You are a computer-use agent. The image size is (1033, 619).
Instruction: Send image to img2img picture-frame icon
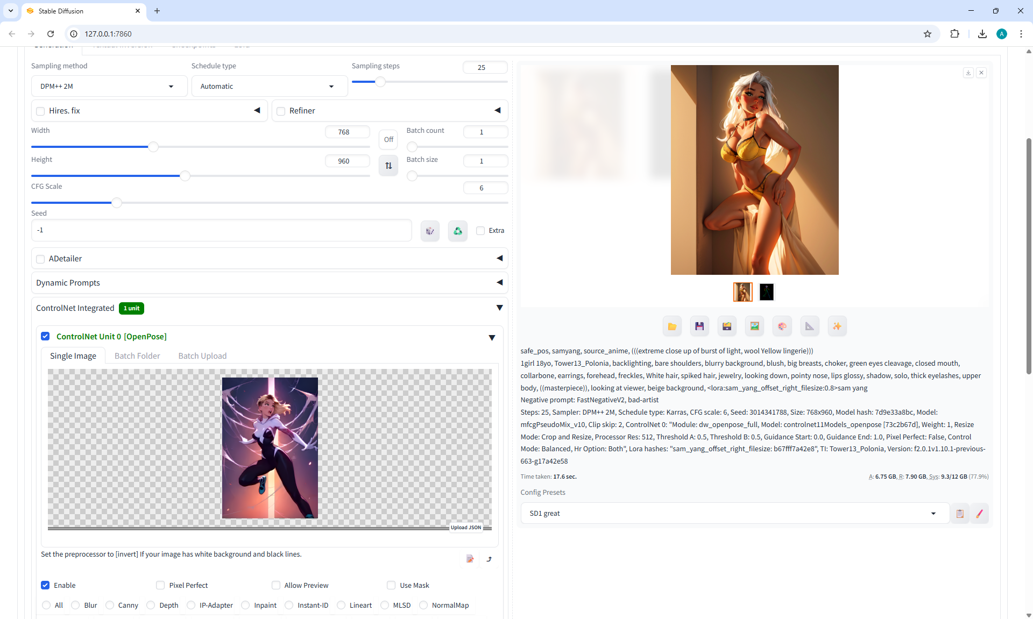pos(754,326)
